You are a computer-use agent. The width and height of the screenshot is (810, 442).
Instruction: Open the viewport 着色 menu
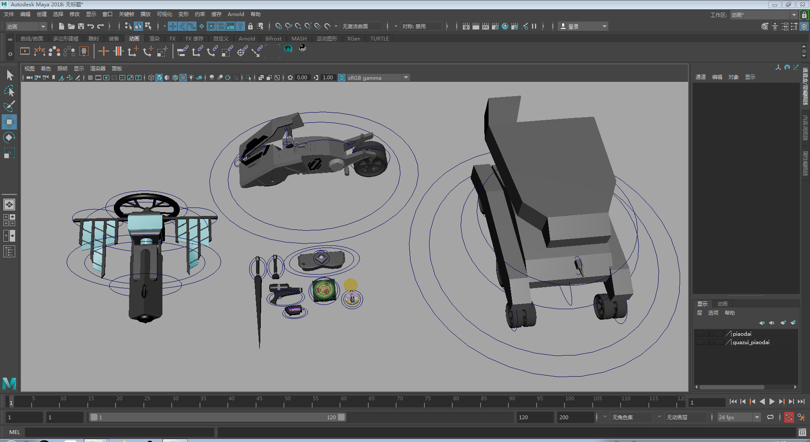coord(46,68)
